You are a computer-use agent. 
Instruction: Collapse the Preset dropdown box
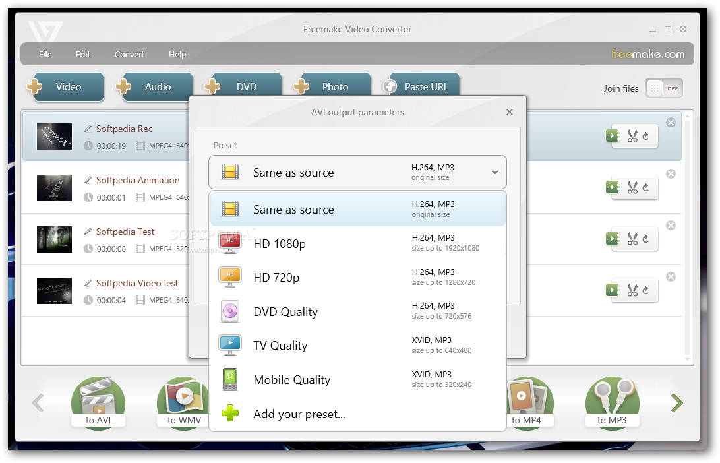click(357, 172)
